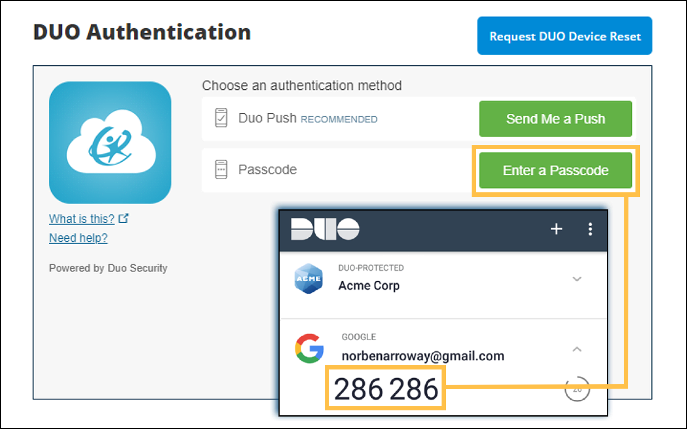Tap the plus icon to add account

pos(556,229)
